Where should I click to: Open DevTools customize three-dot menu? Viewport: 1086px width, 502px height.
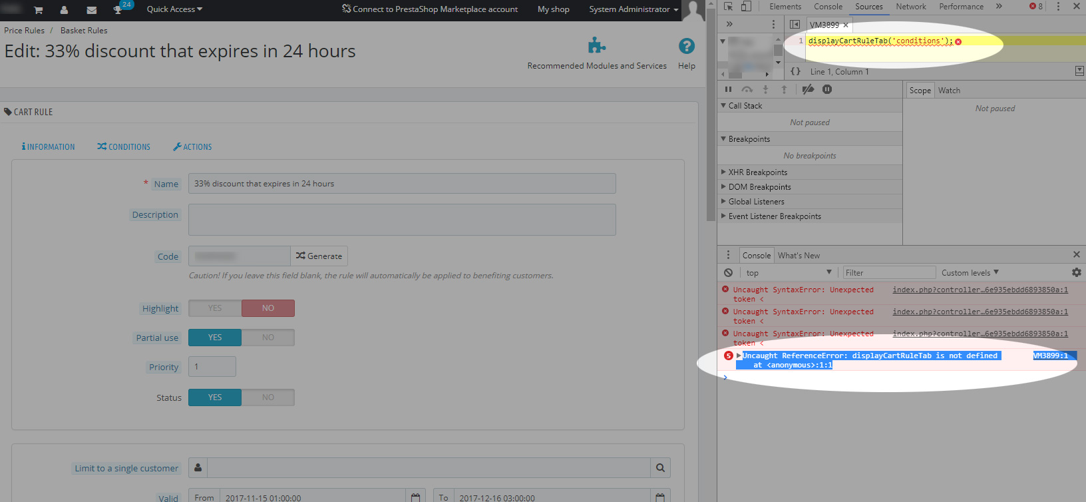click(1058, 7)
